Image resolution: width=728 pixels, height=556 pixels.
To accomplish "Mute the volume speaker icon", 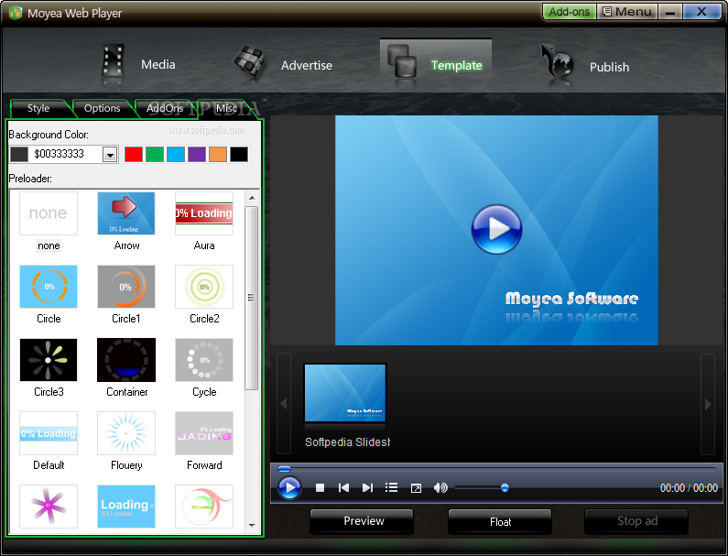I will coord(440,487).
